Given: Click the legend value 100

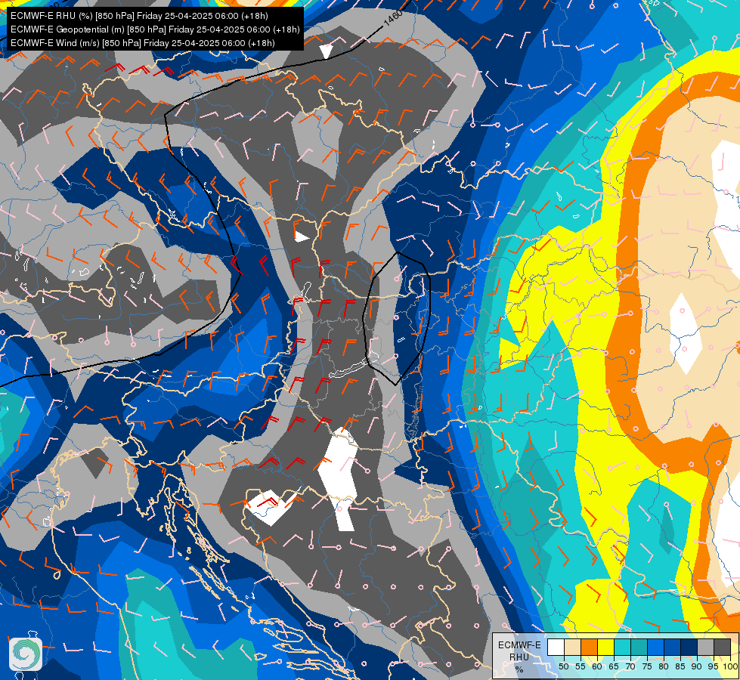Looking at the screenshot, I should (x=731, y=666).
